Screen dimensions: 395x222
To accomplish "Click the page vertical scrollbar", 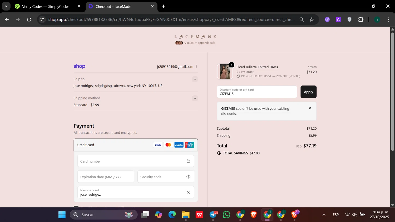I will click(x=392, y=92).
